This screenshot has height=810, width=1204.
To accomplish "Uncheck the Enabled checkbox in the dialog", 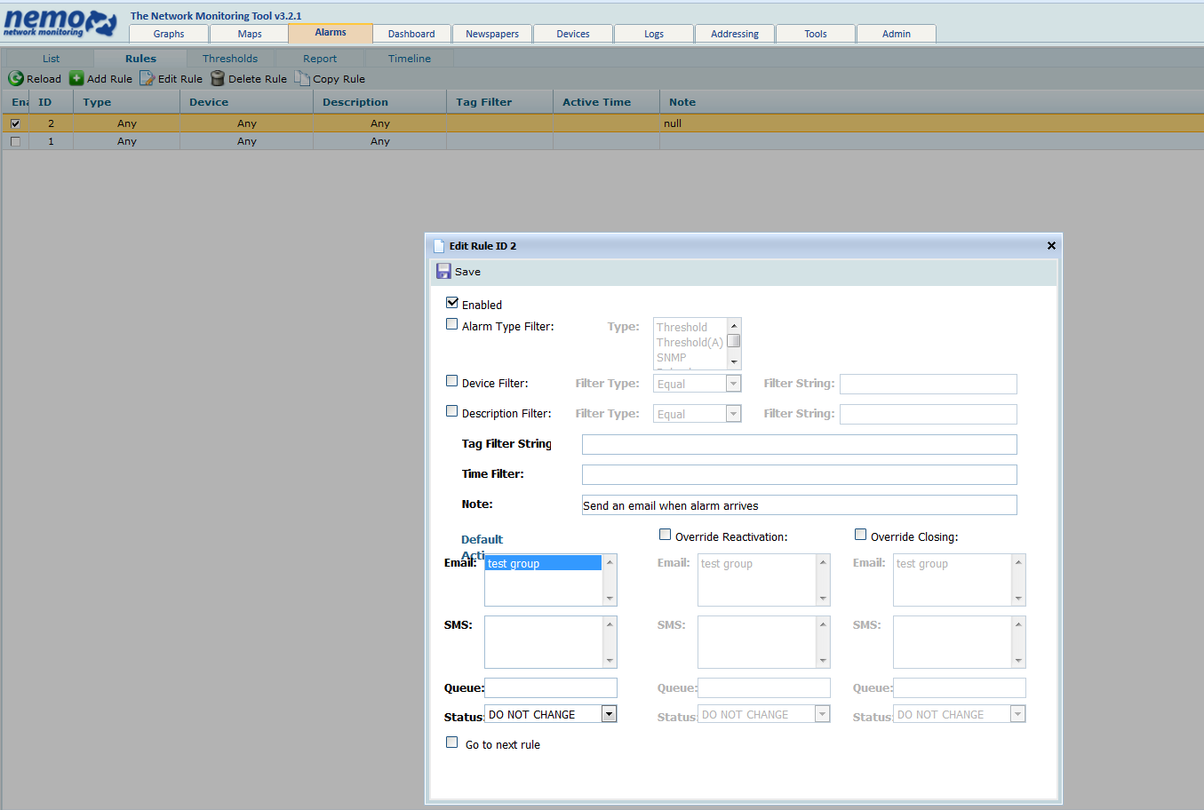I will (452, 303).
